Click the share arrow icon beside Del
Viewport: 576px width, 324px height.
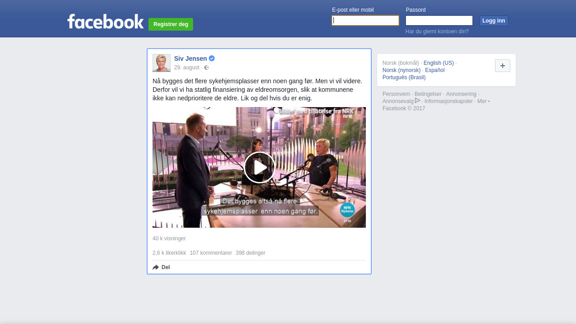tap(156, 267)
